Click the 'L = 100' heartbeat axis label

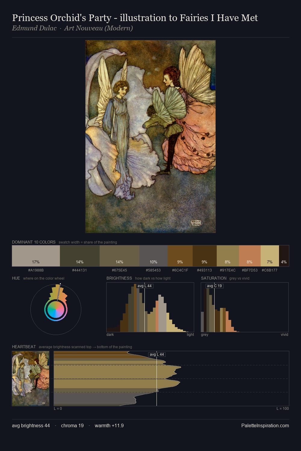283,409
